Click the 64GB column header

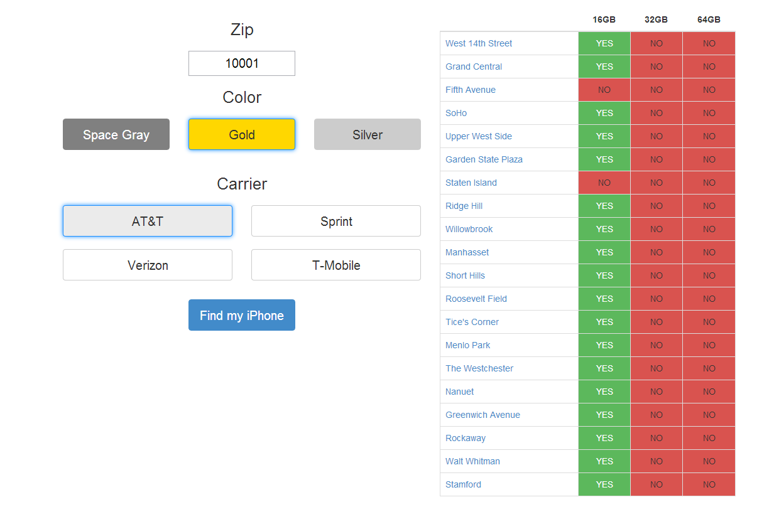pos(709,19)
